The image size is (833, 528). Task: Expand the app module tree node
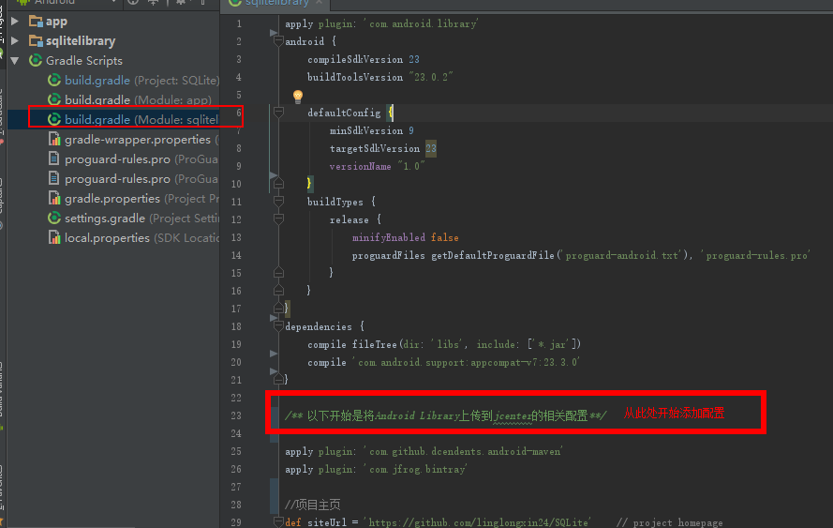[x=15, y=22]
